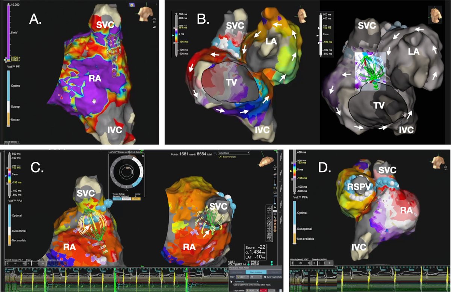Image resolution: width=451 pixels, height=292 pixels.
Task: Click the LAT -10 ms readout
Action: (x=256, y=257)
